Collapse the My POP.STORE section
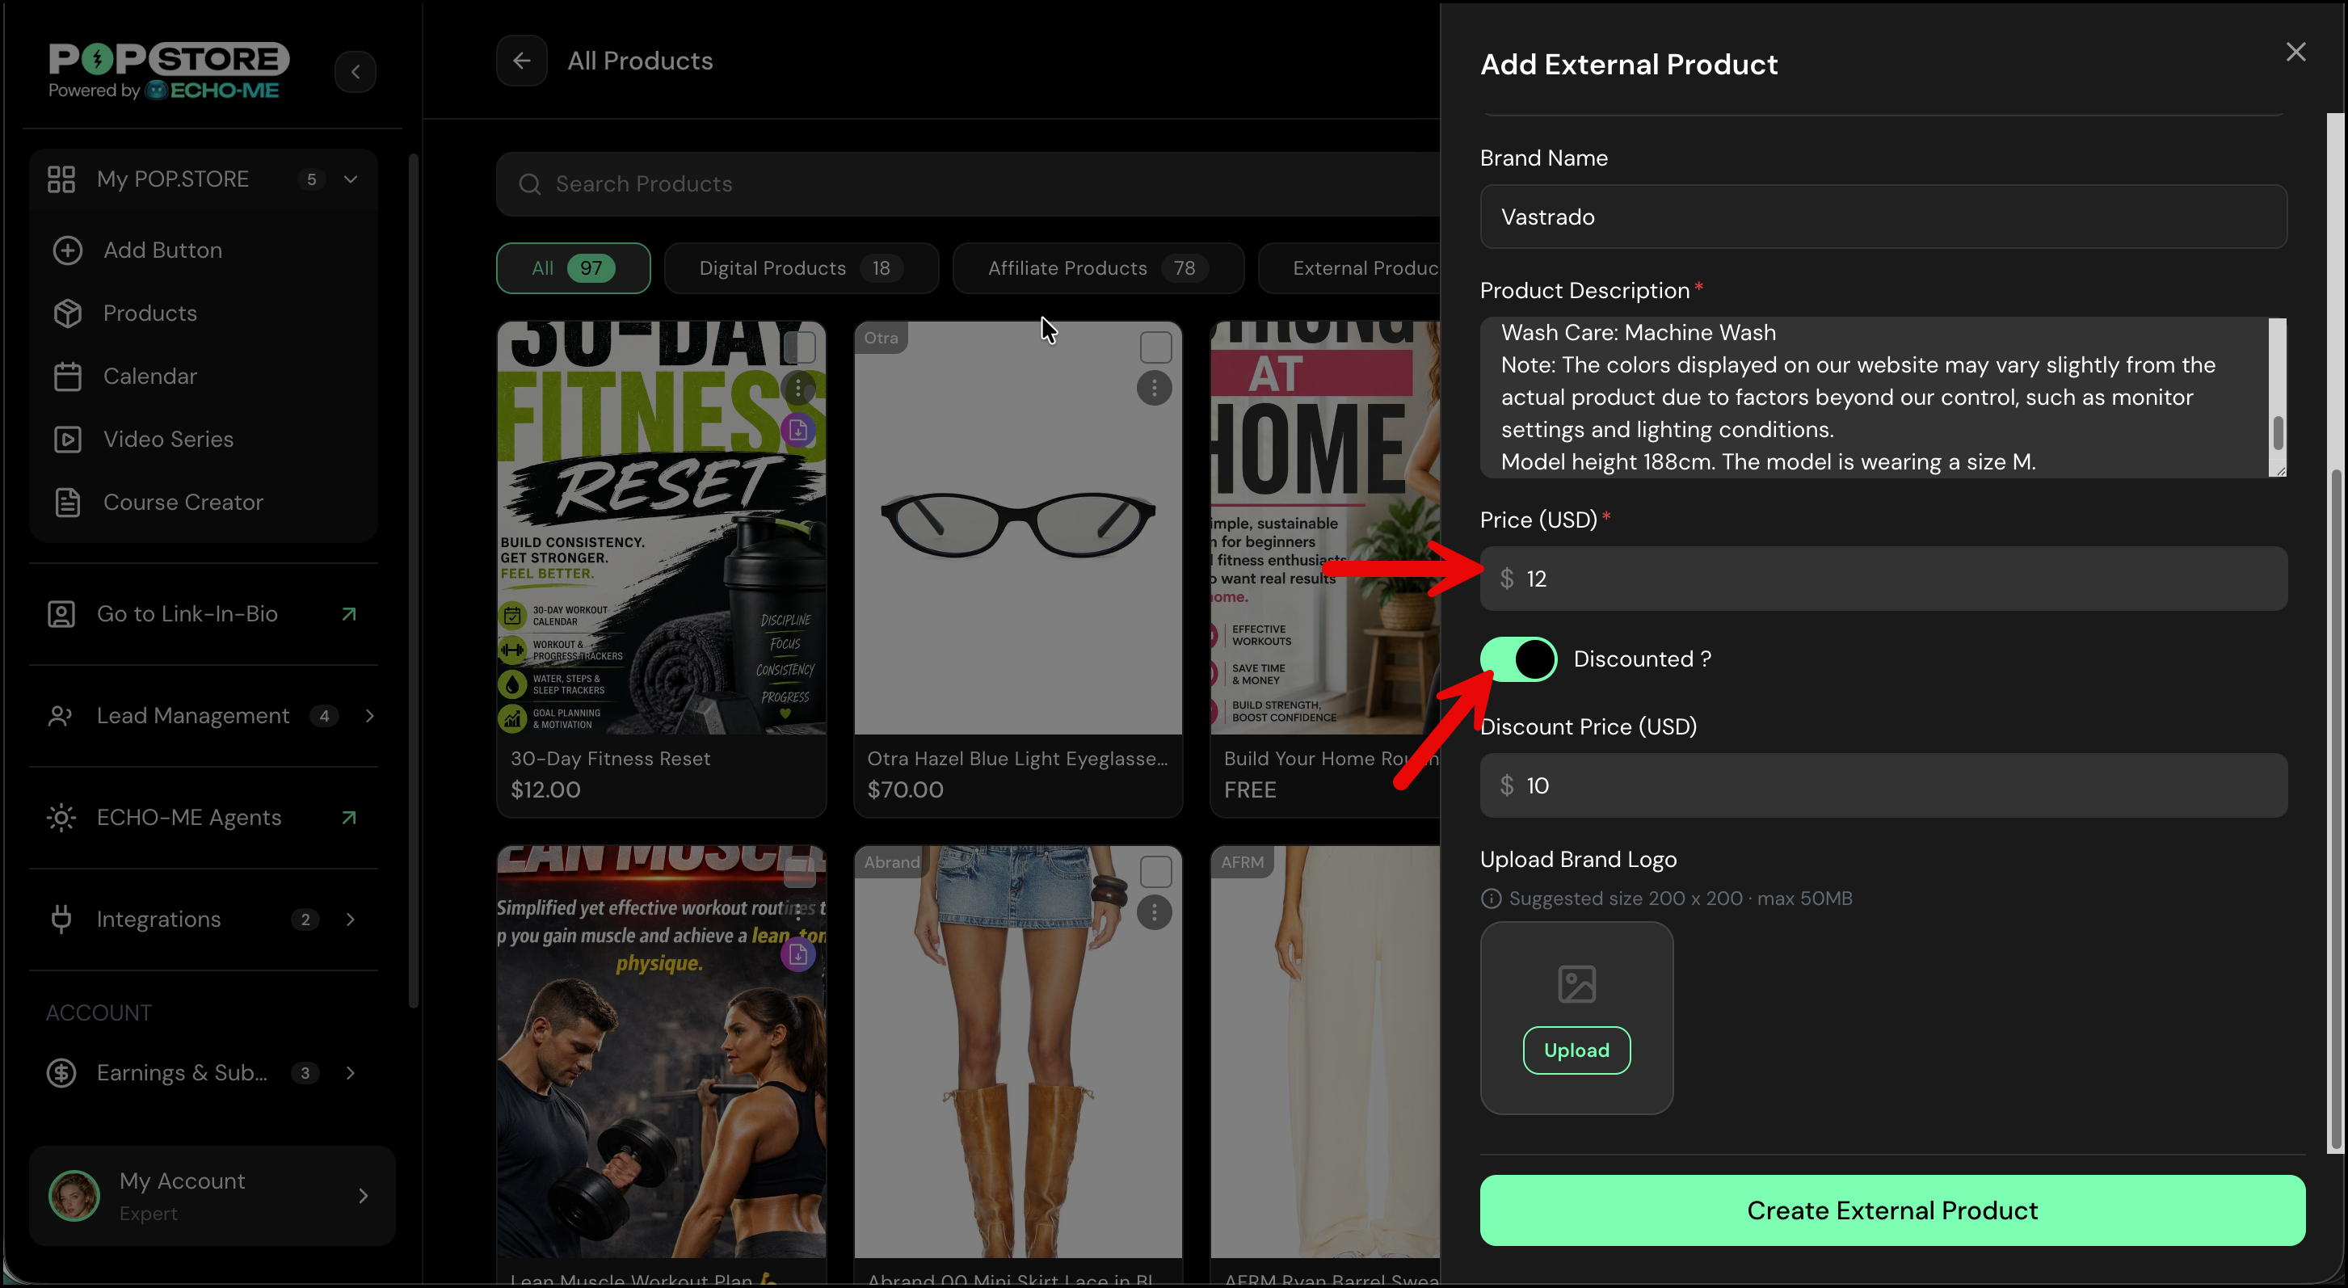The height and width of the screenshot is (1288, 2348). (350, 179)
